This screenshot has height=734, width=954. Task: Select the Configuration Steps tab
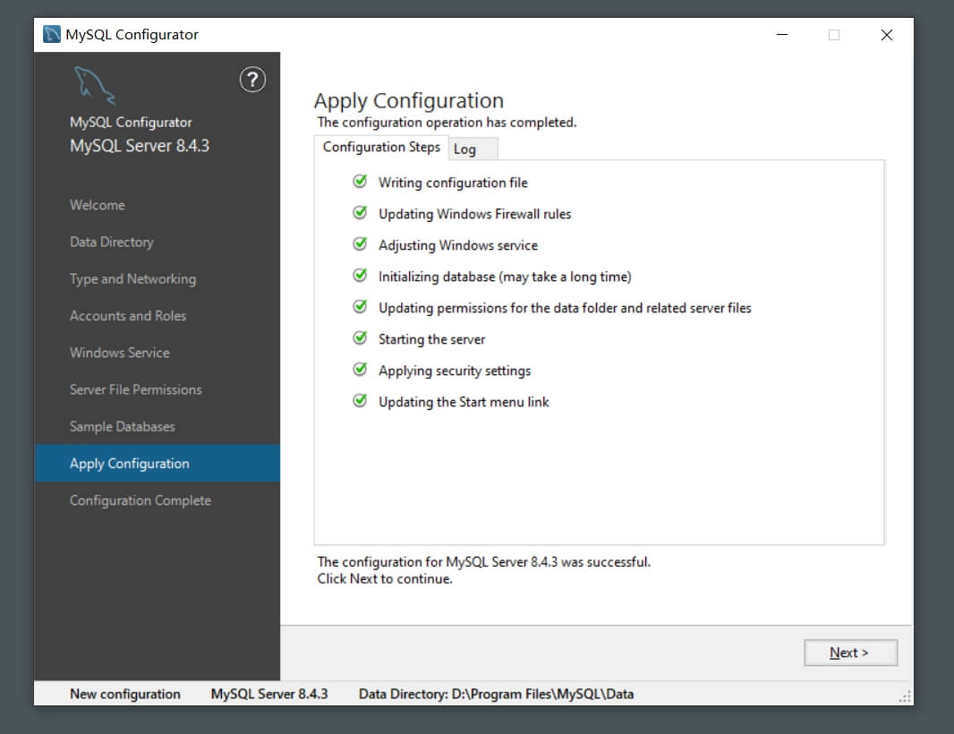point(381,148)
